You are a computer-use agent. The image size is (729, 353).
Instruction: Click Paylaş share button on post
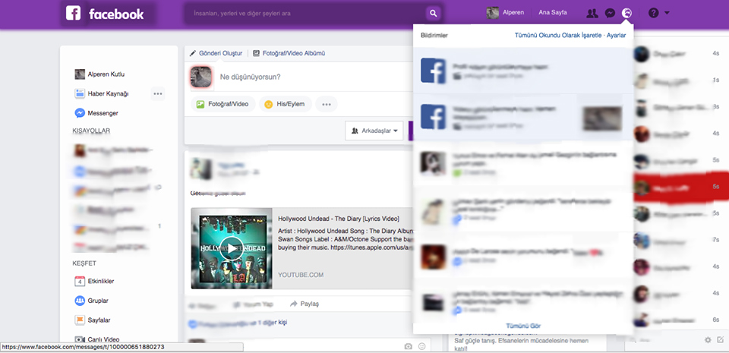point(305,304)
